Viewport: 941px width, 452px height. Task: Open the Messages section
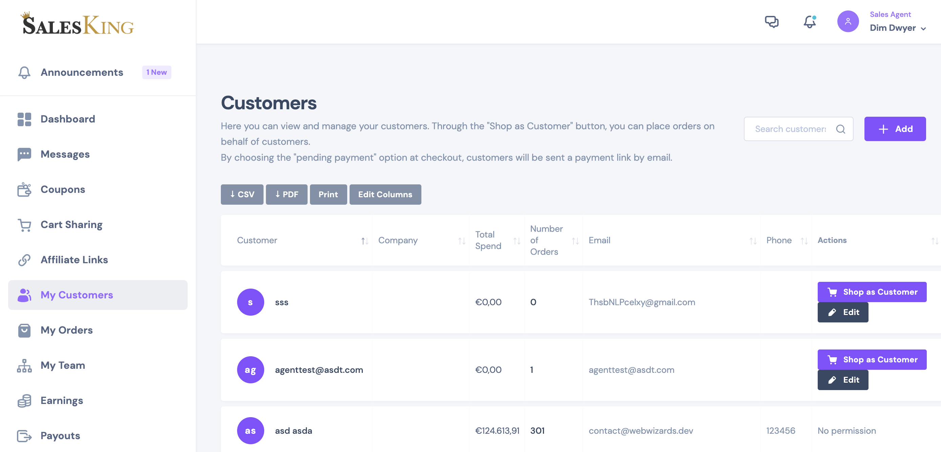(65, 154)
